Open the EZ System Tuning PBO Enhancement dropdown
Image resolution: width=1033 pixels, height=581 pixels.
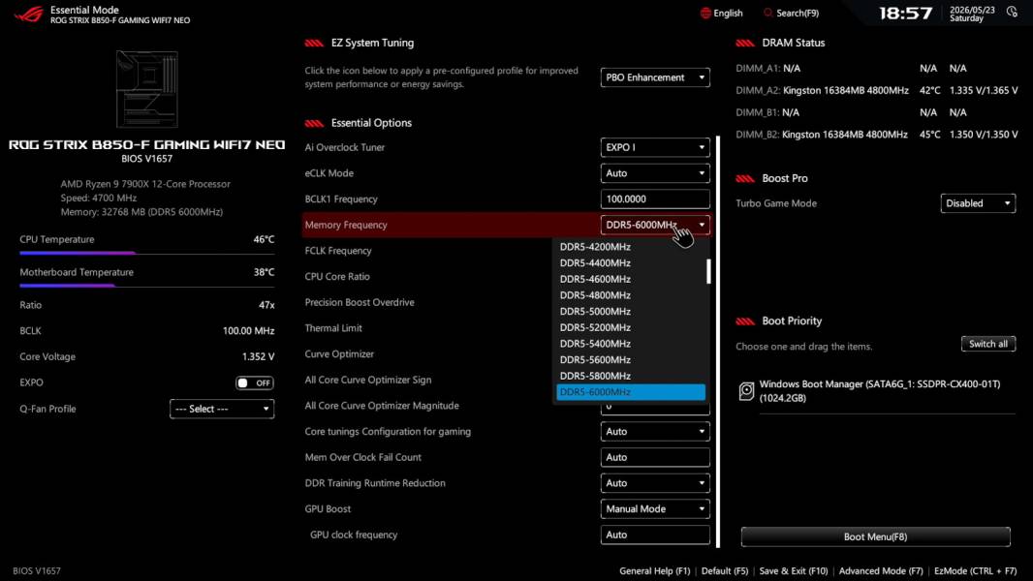655,77
